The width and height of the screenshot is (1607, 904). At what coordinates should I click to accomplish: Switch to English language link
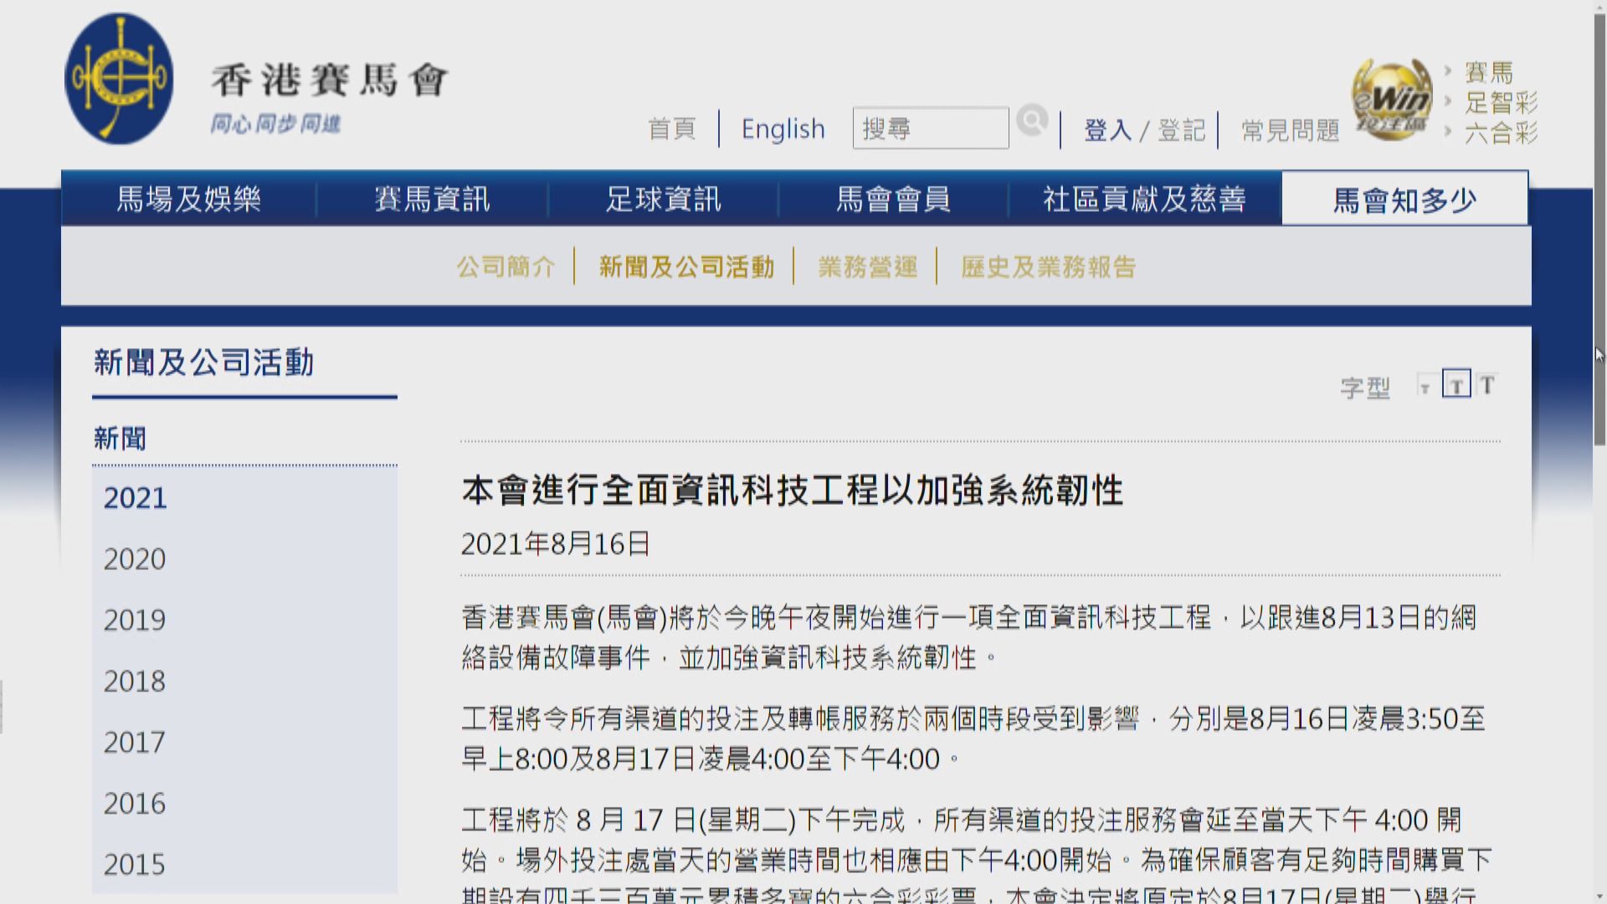[783, 129]
